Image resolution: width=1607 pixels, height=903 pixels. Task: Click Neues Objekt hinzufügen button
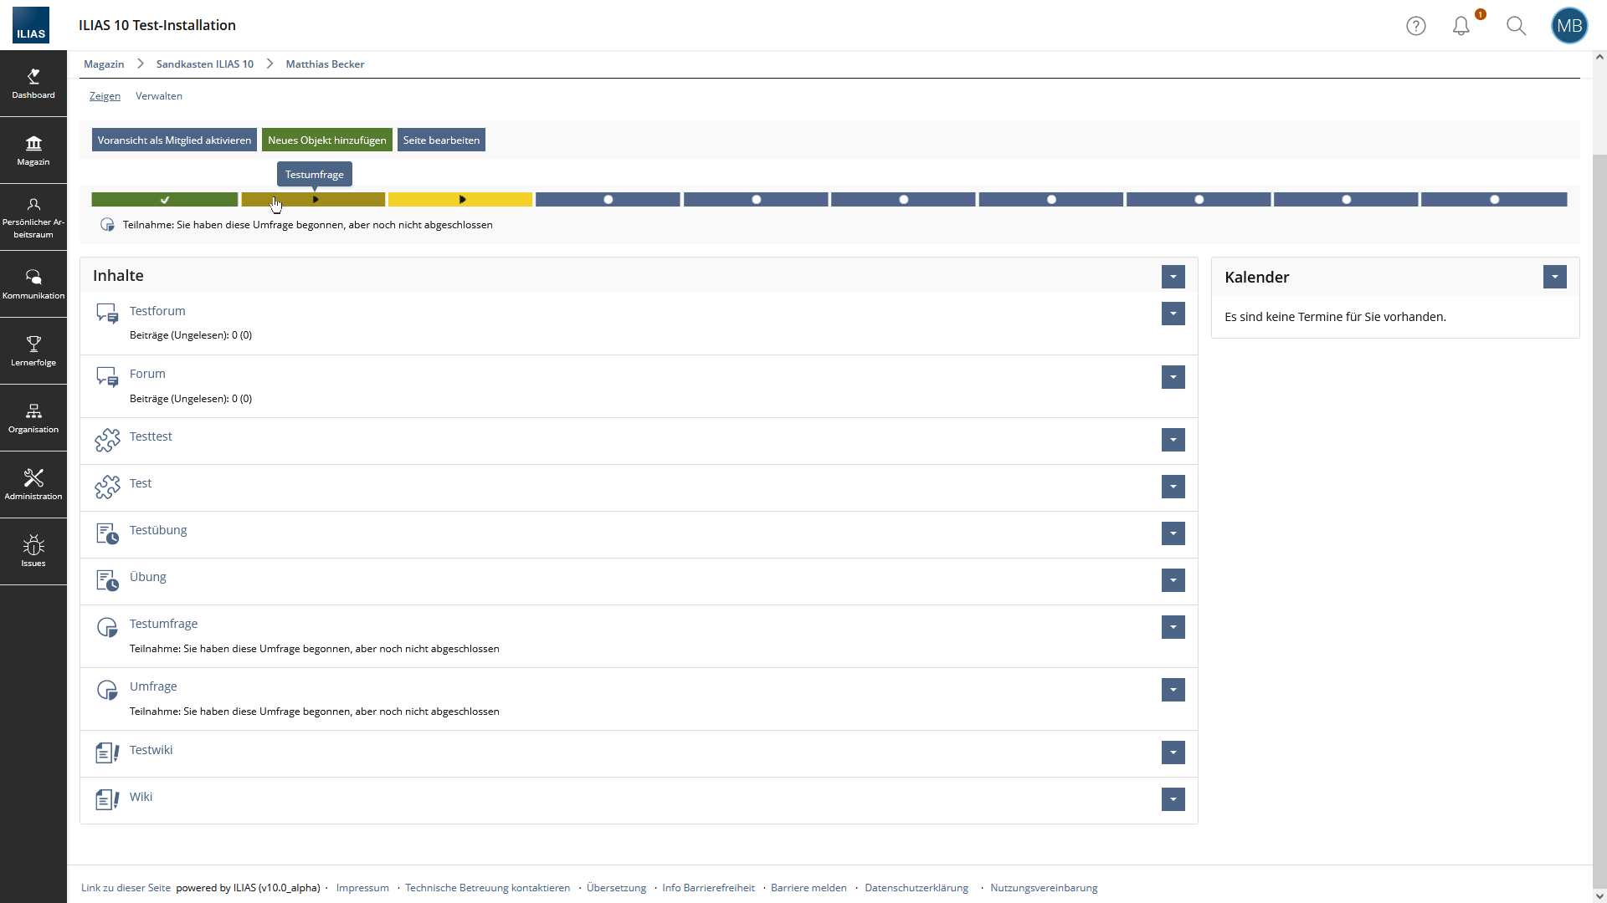pyautogui.click(x=326, y=140)
